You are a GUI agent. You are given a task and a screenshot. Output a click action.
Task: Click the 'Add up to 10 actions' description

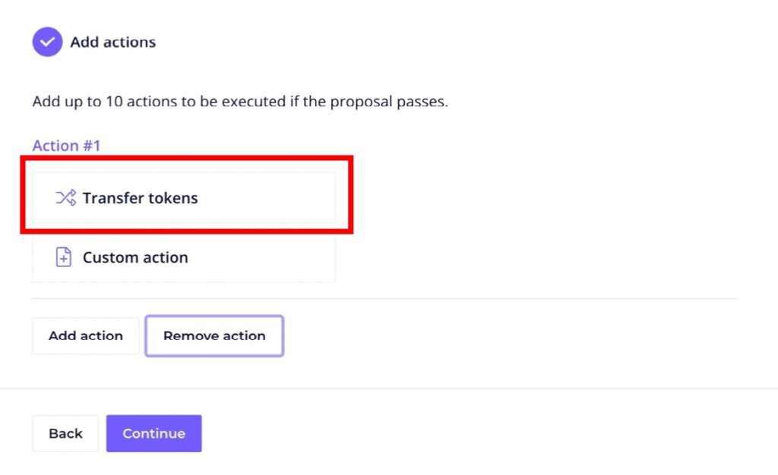tap(240, 101)
